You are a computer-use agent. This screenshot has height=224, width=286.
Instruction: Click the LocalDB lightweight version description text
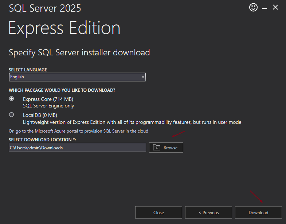click(132, 122)
